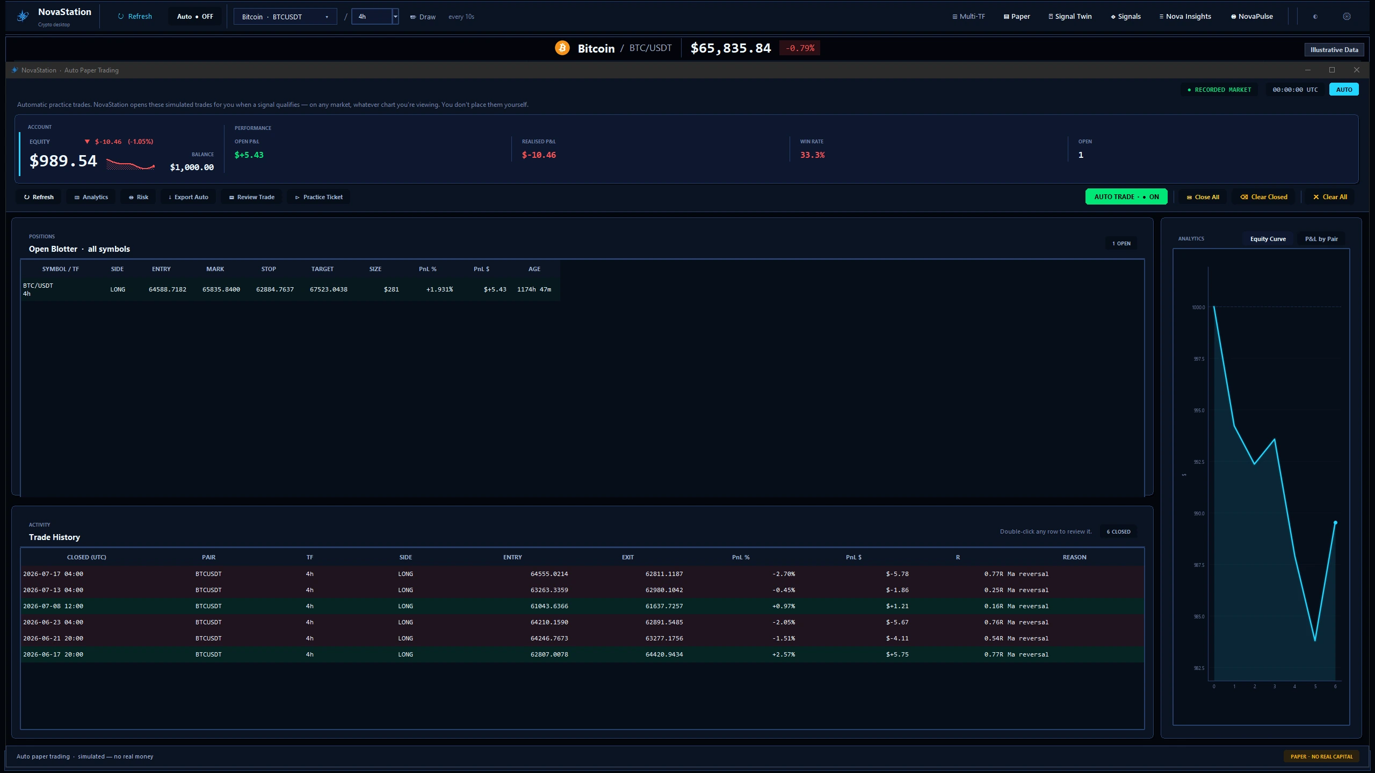
Task: Open the Risk settings button
Action: point(138,197)
